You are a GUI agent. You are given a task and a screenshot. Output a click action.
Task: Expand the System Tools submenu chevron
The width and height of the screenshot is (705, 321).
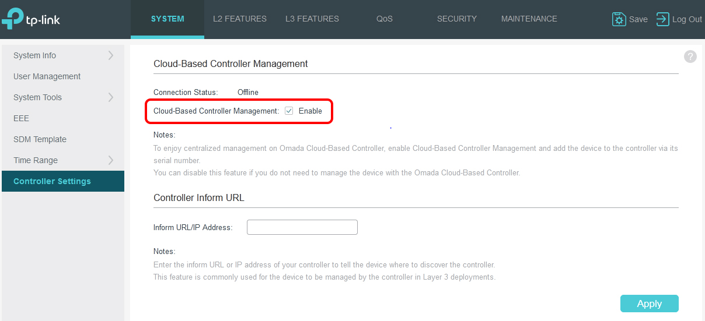click(x=111, y=97)
